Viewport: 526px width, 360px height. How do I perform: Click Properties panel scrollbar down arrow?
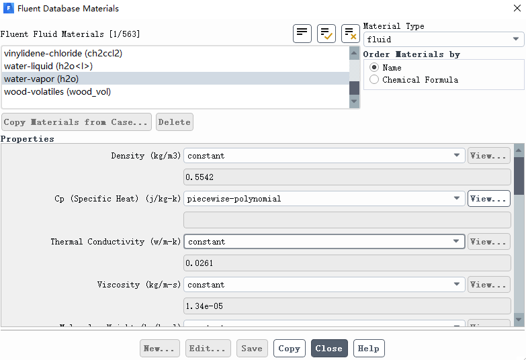(519, 320)
